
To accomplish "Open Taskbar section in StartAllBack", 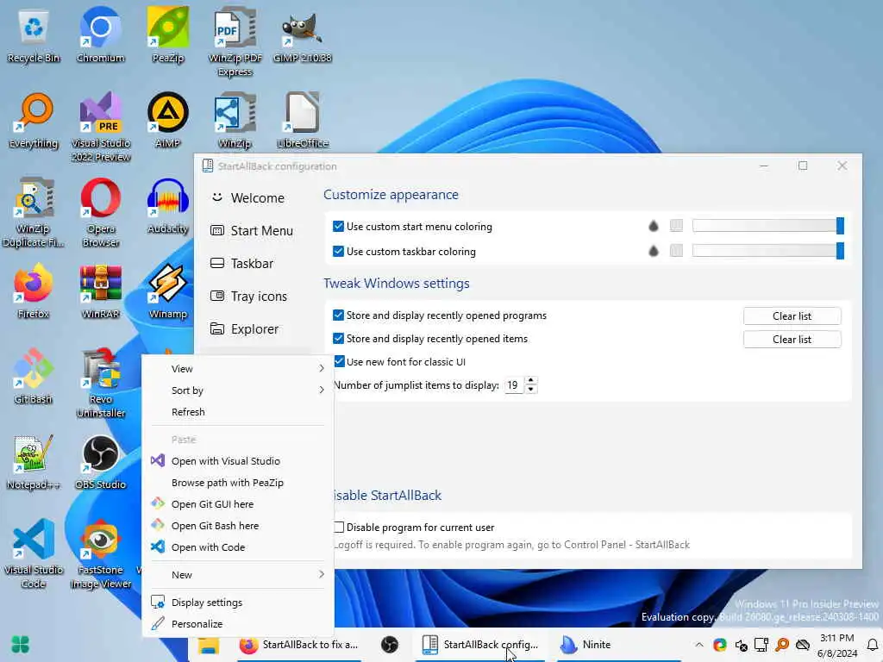I will coord(257,264).
